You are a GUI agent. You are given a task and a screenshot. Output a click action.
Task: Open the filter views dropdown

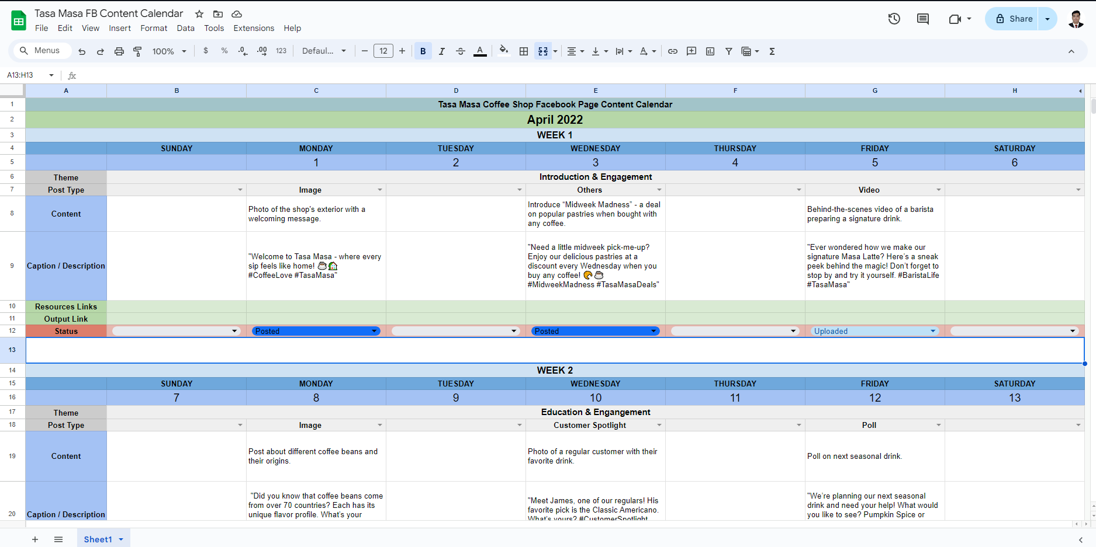(750, 51)
